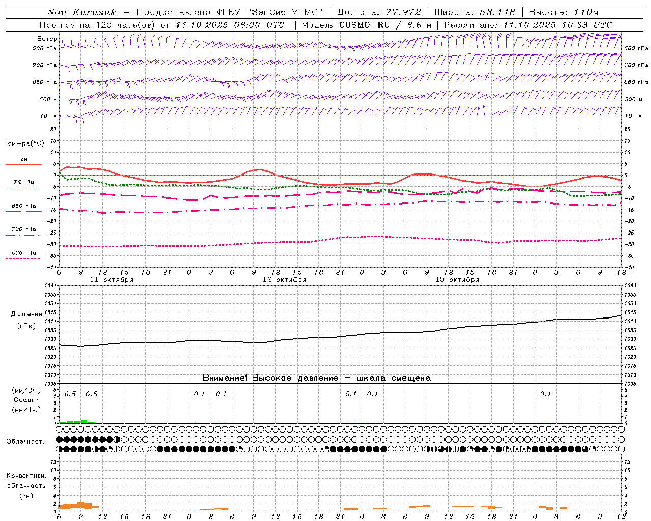This screenshot has height=521, width=651.
Task: Click '700 гПа' entry in temperature legend
Action: pos(24,229)
